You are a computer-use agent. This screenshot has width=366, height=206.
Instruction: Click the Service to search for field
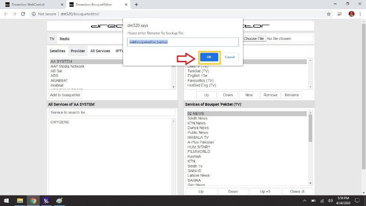click(x=112, y=112)
